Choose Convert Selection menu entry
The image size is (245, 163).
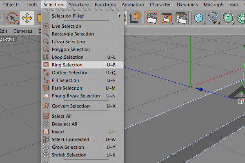(83, 106)
